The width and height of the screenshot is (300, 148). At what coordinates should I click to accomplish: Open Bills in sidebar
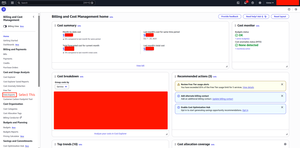point(5,54)
